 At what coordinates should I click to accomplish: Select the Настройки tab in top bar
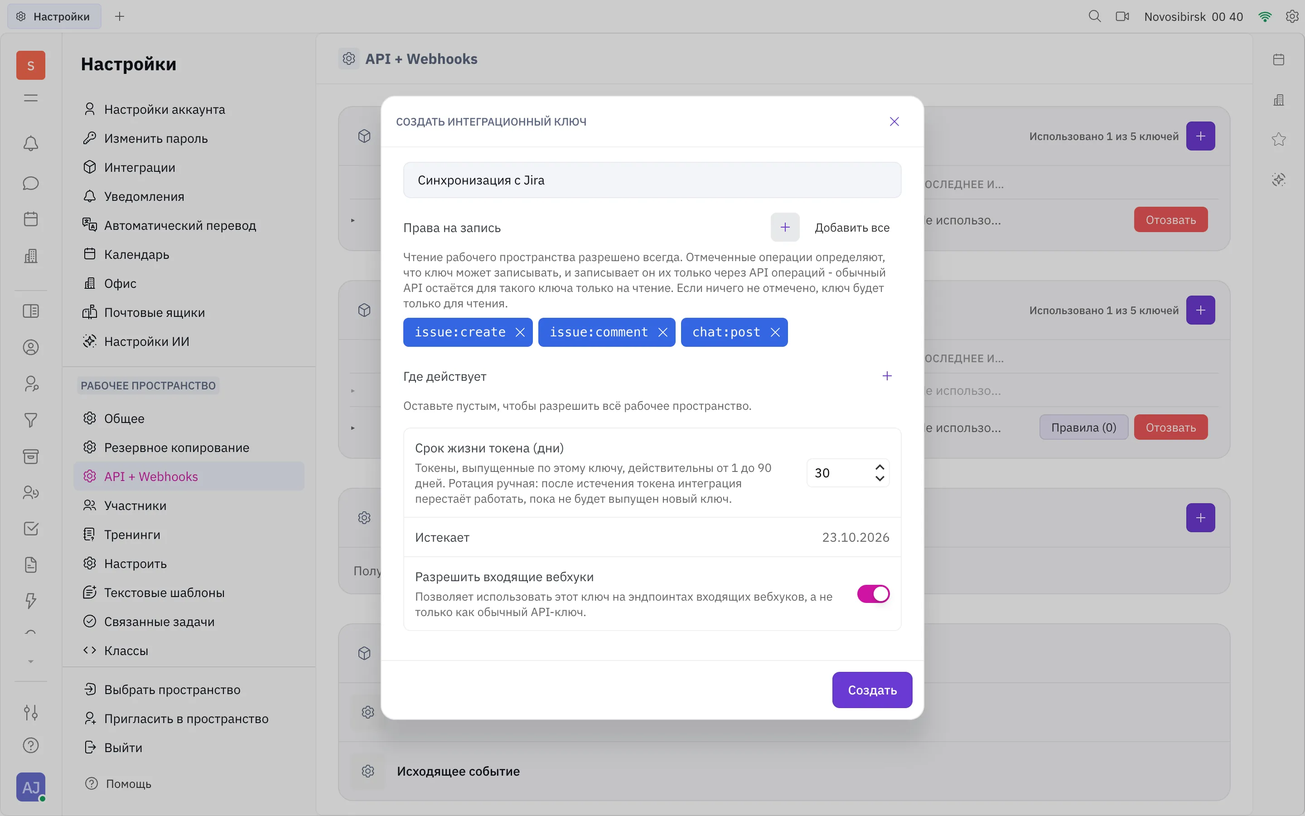[x=54, y=16]
